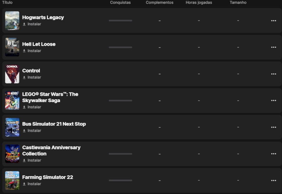Open three-dot options for Hell Let Loose
Viewport: 282px width, 194px height.
coord(274,47)
